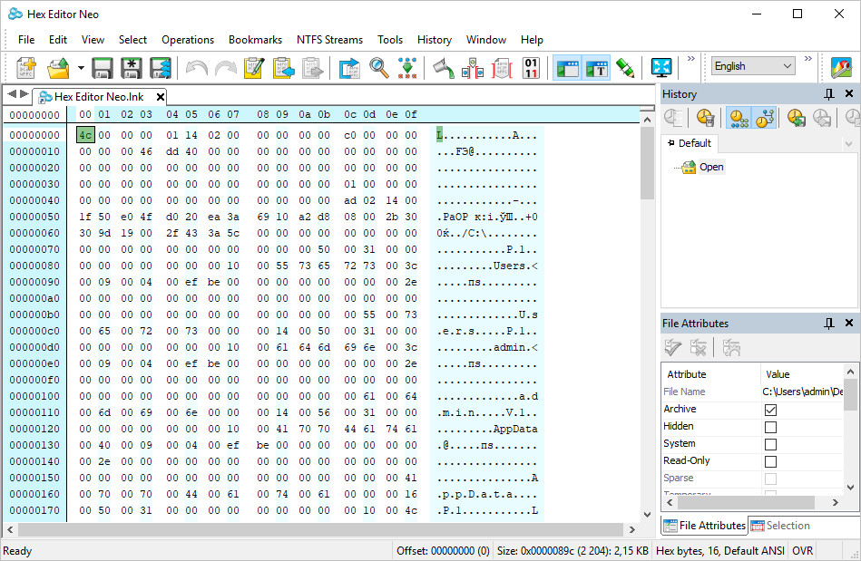Screen dimensions: 861x561
Task: Click the multiple selection brackets icon
Action: 472,68
